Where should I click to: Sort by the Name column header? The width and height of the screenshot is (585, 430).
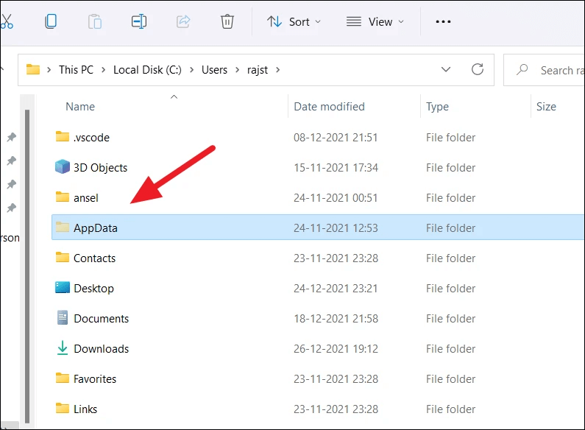pyautogui.click(x=80, y=107)
